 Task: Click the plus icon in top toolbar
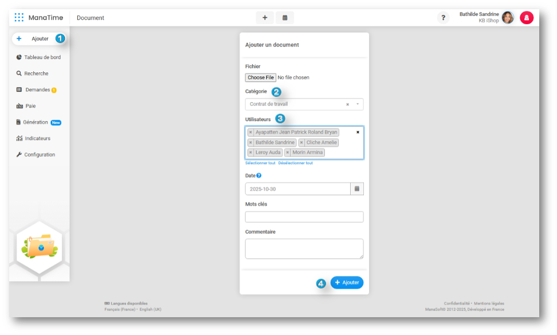[x=265, y=18]
